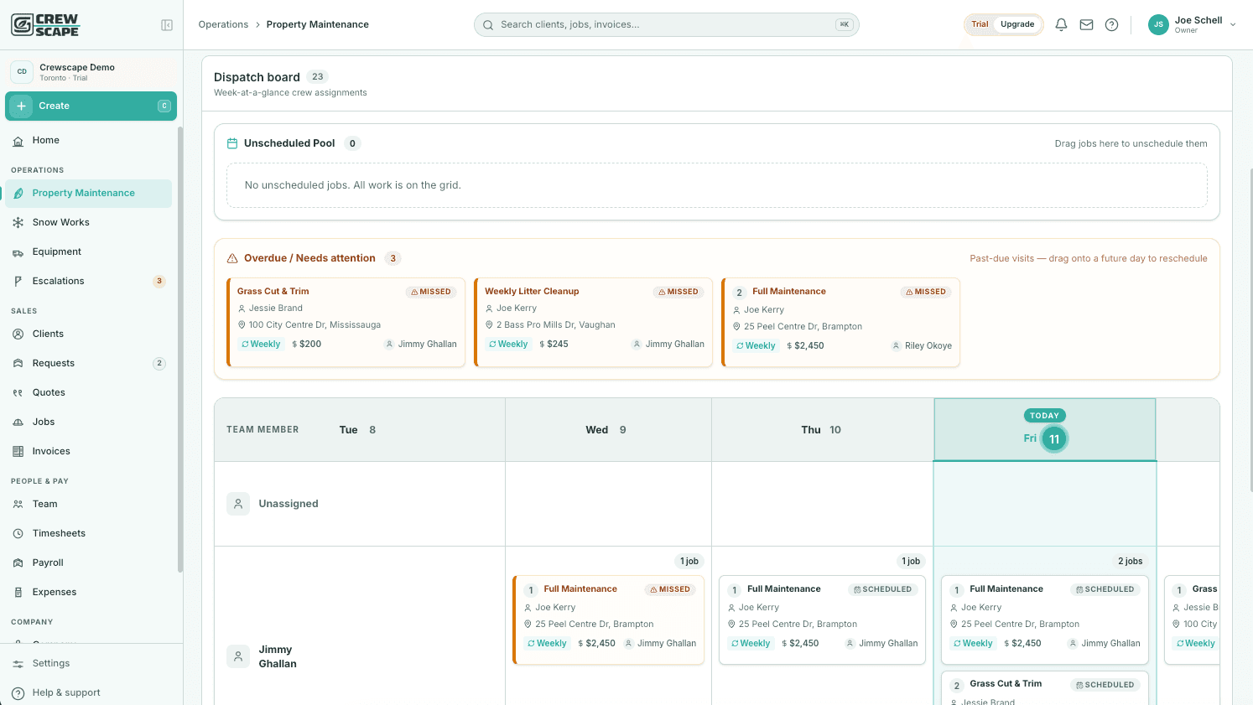Click the Quotes icon in sidebar
1253x705 pixels.
pos(18,393)
